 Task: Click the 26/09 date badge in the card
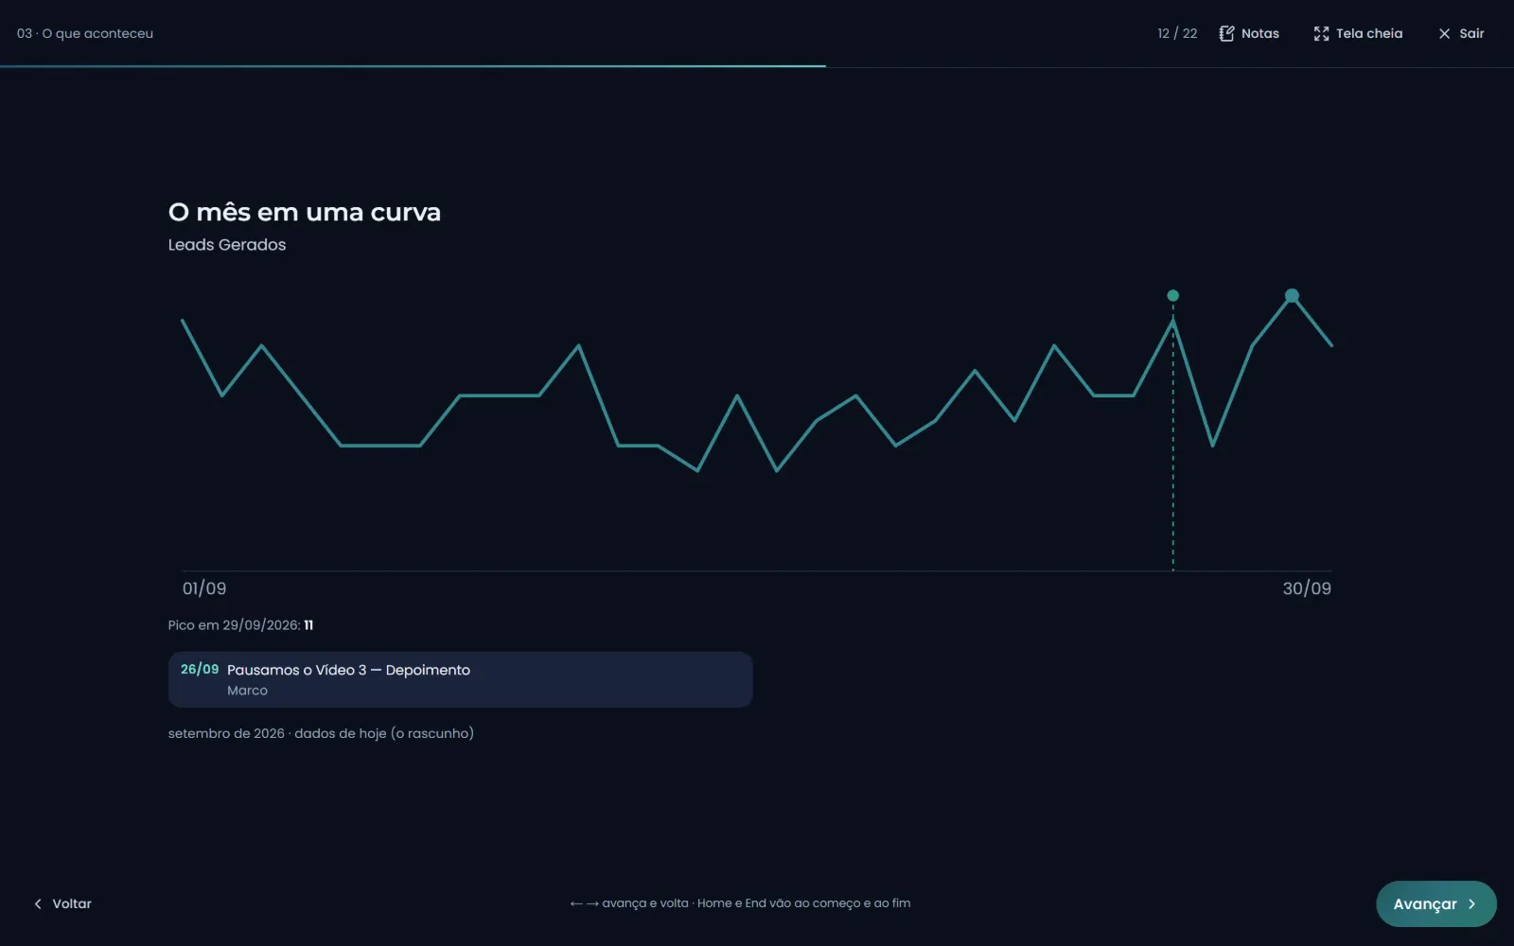click(200, 669)
